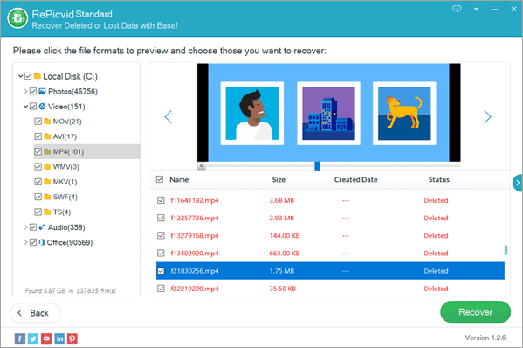This screenshot has width=523, height=348.
Task: Open the Facebook share icon
Action: pos(20,338)
